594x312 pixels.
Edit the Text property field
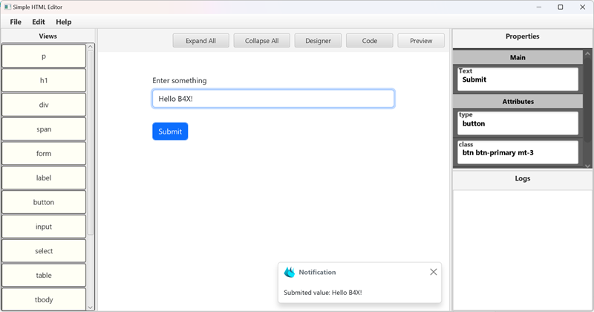point(518,79)
